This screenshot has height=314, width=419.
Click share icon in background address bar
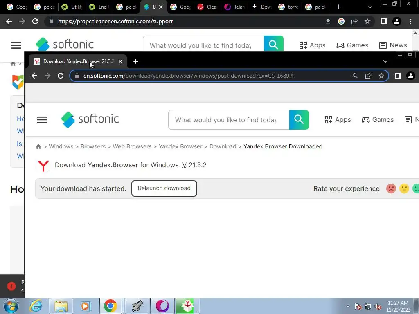coord(354,21)
